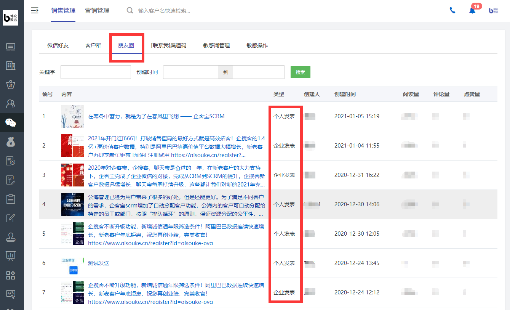This screenshot has width=510, height=310.
Task: Click red thumbnail of row 3 post
Action: coord(73,175)
